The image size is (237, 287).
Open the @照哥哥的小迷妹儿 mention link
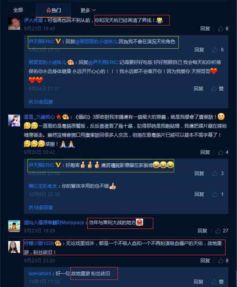click(97, 42)
